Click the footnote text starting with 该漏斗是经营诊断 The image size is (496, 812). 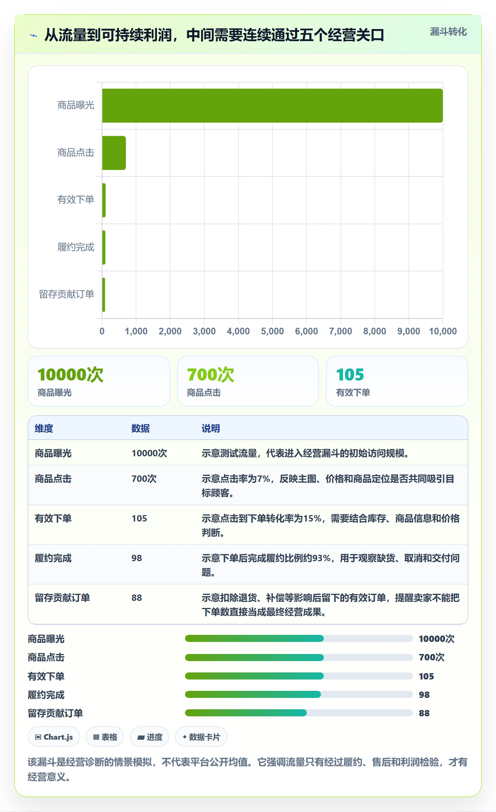tap(248, 769)
